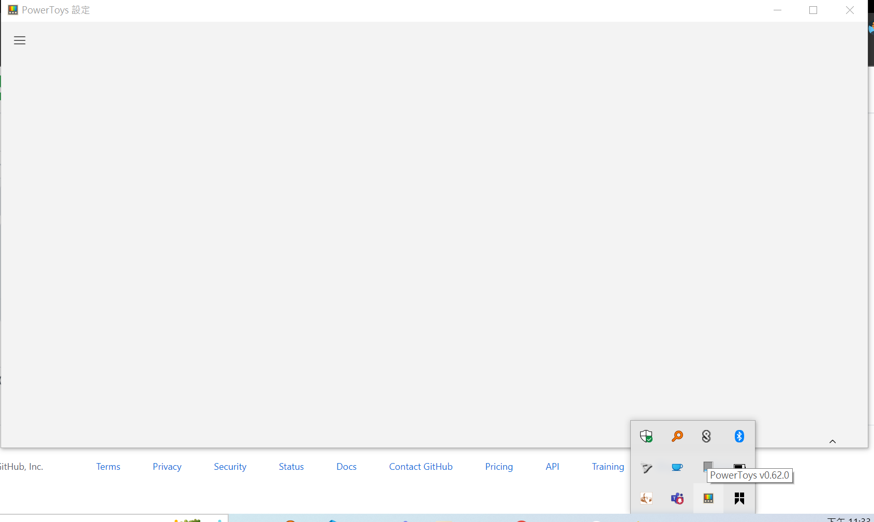
Task: Open the API link in GitHub footer
Action: (553, 467)
